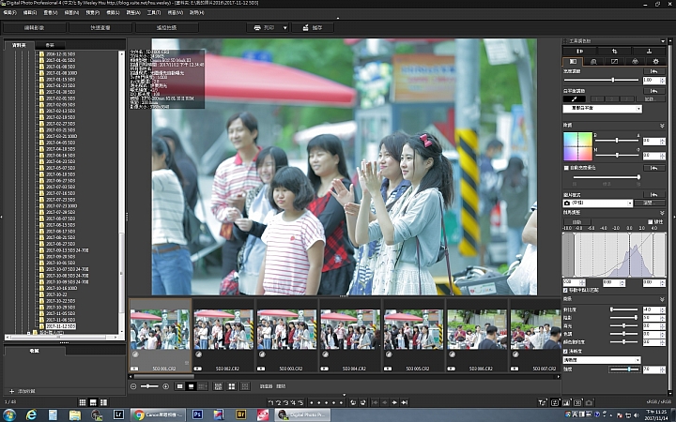Viewport: 676px width, 422px height.
Task: Click the Remote Shooting toolbar button
Action: [x=167, y=28]
